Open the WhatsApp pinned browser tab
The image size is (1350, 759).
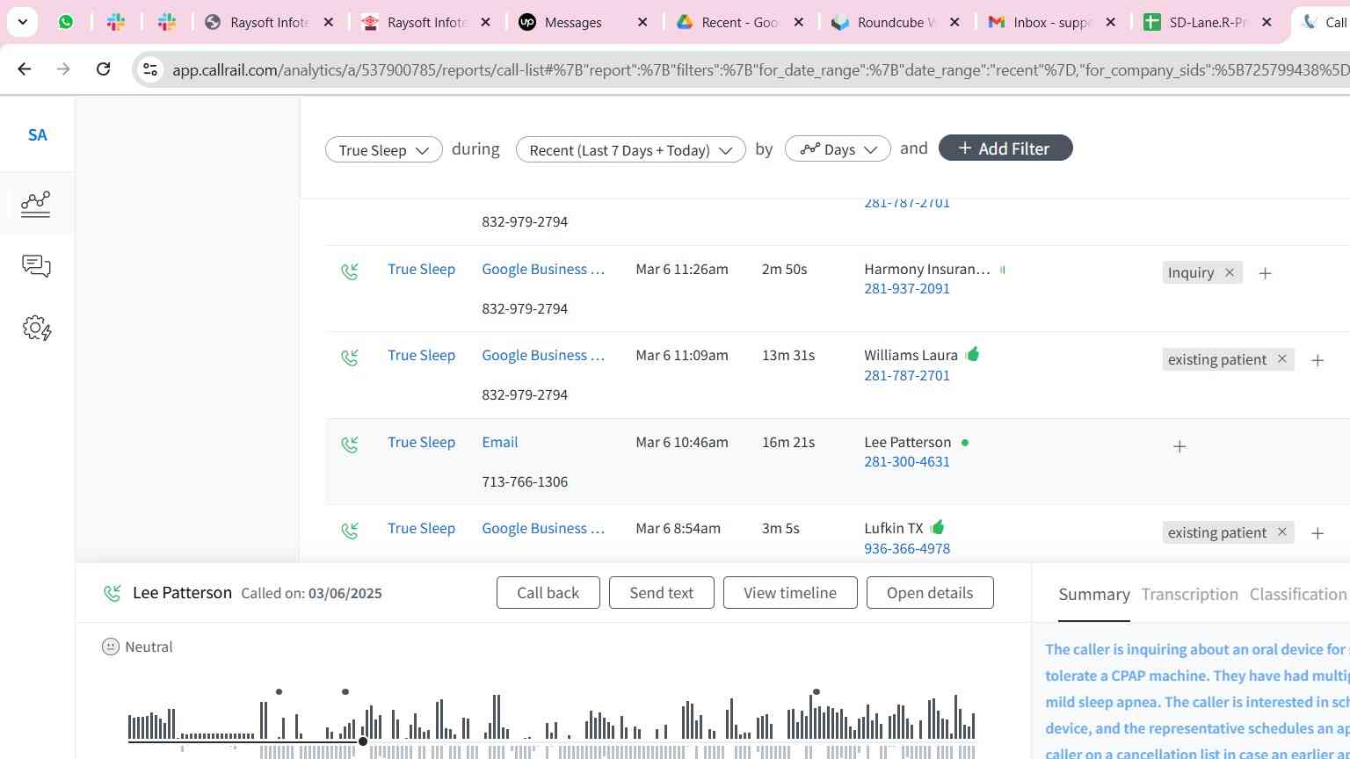pos(66,22)
